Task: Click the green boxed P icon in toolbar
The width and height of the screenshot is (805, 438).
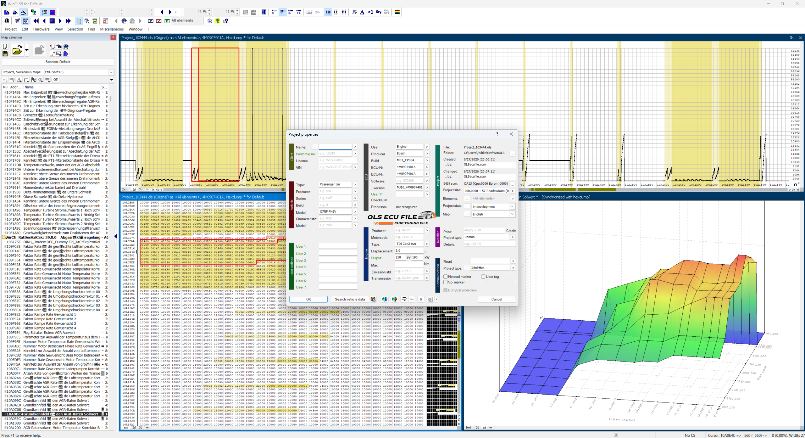Action: [x=167, y=21]
